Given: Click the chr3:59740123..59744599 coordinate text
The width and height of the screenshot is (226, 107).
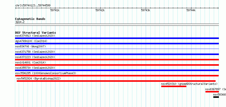Looking at the screenshot, I should (33, 6).
